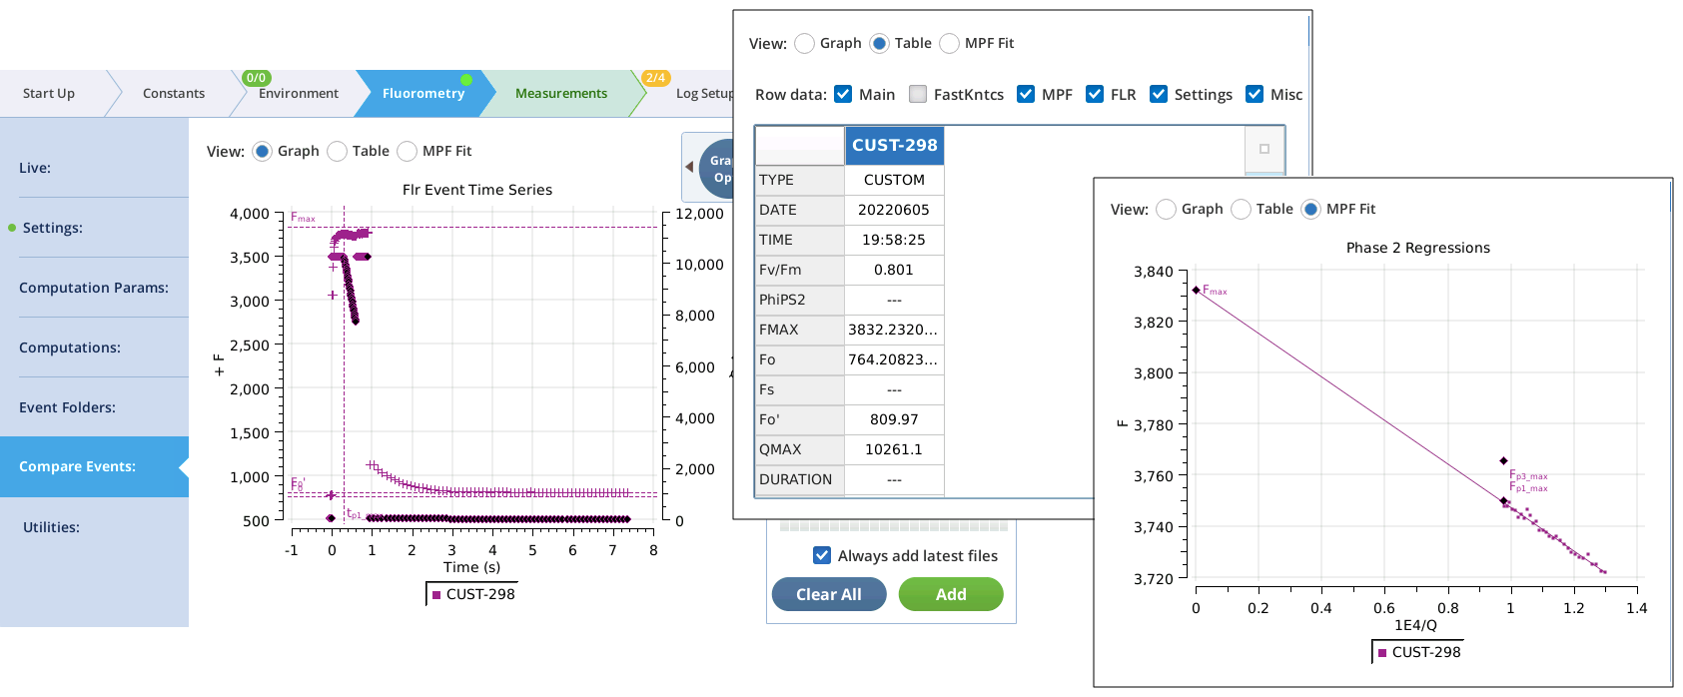Screen dimensions: 1683x697
Task: Click the QMAX value 10261.1
Action: (x=894, y=449)
